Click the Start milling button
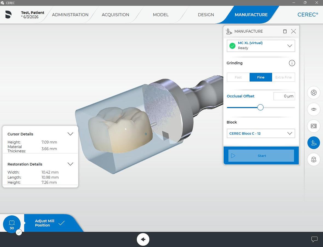This screenshot has height=247, width=323. (x=261, y=156)
